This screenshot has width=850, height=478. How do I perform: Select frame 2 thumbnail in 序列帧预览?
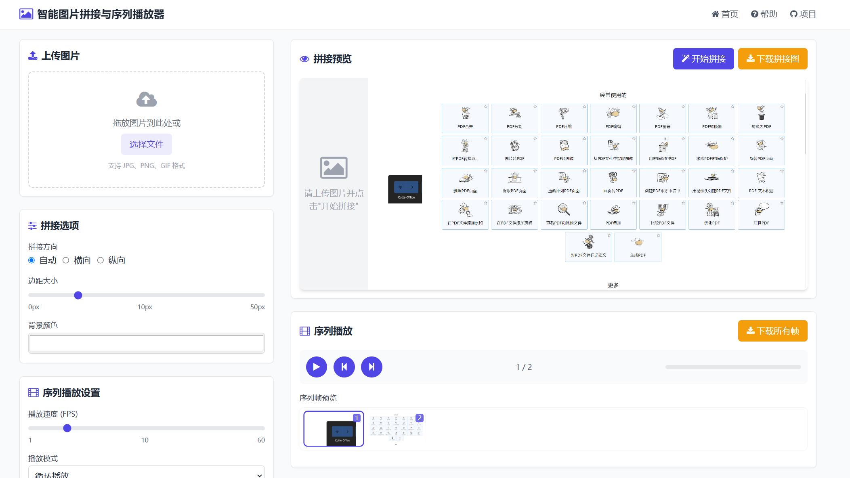click(x=397, y=429)
